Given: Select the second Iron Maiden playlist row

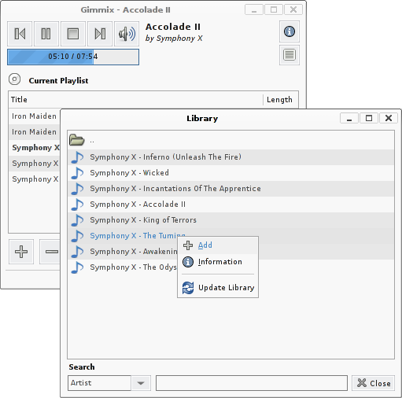Looking at the screenshot, I should pos(35,131).
